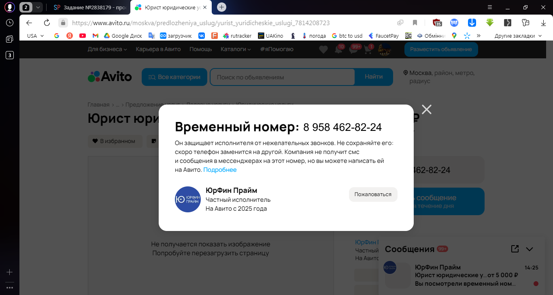Click В избранном button

pos(115,141)
